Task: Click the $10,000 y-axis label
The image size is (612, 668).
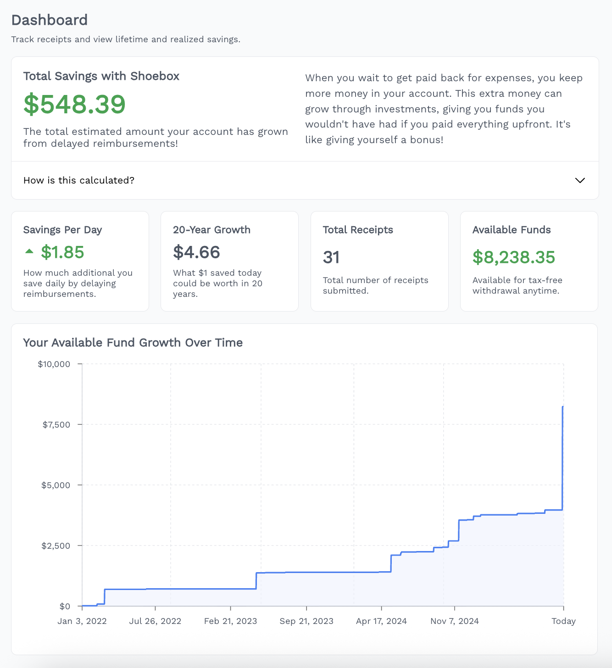Action: click(54, 364)
